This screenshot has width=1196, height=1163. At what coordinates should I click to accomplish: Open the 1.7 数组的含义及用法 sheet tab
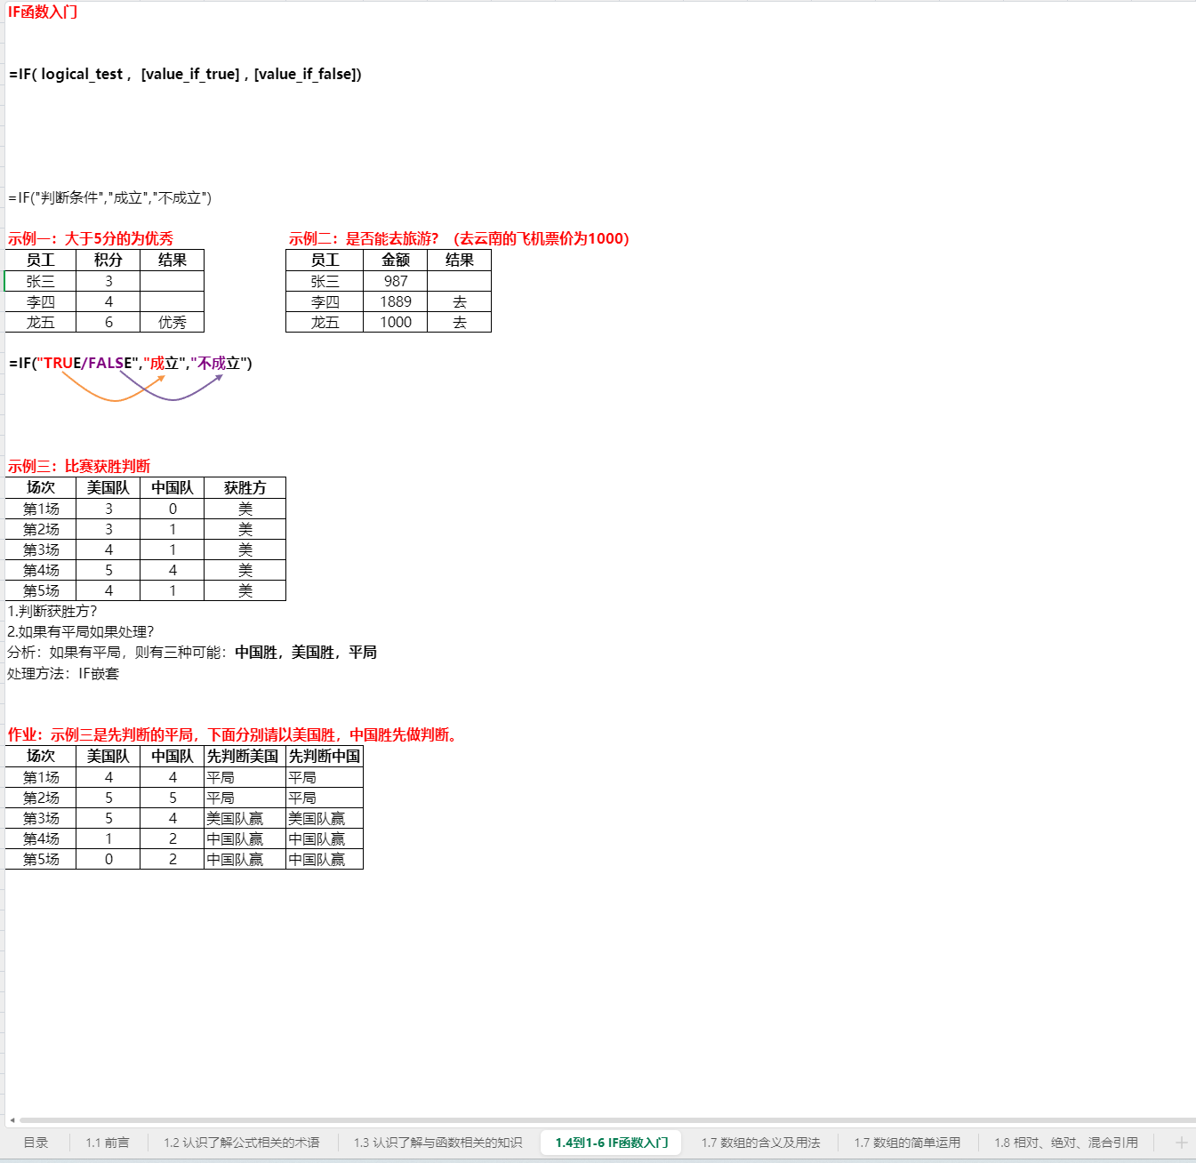pos(760,1143)
